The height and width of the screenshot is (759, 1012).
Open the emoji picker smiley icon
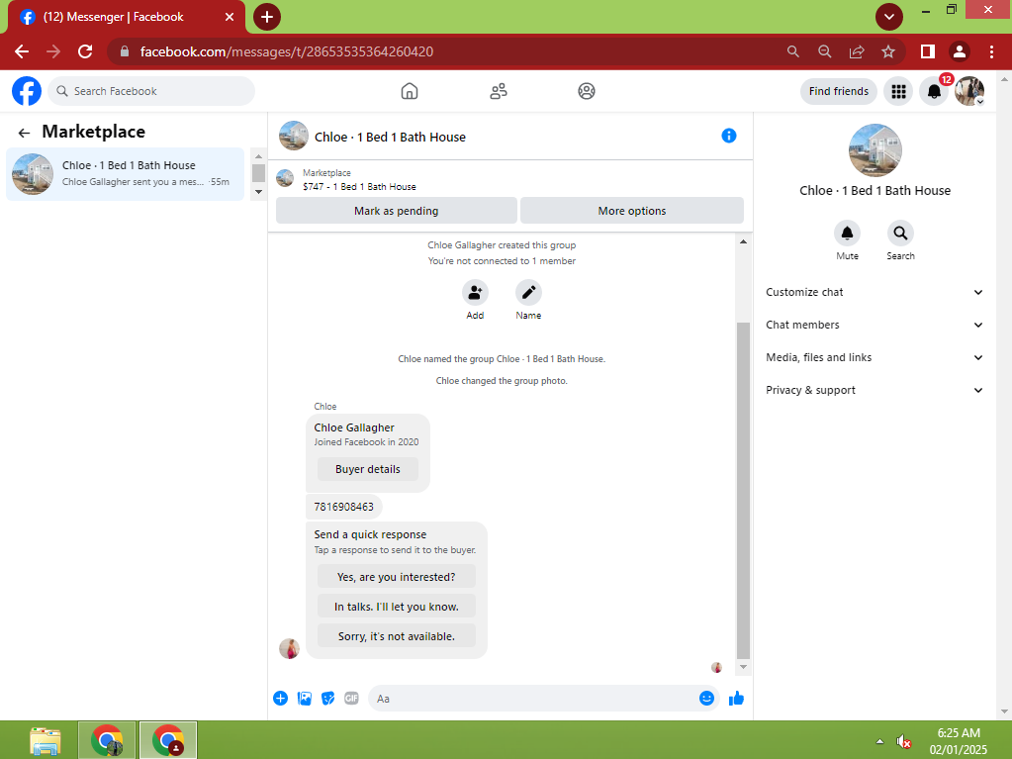tap(706, 699)
